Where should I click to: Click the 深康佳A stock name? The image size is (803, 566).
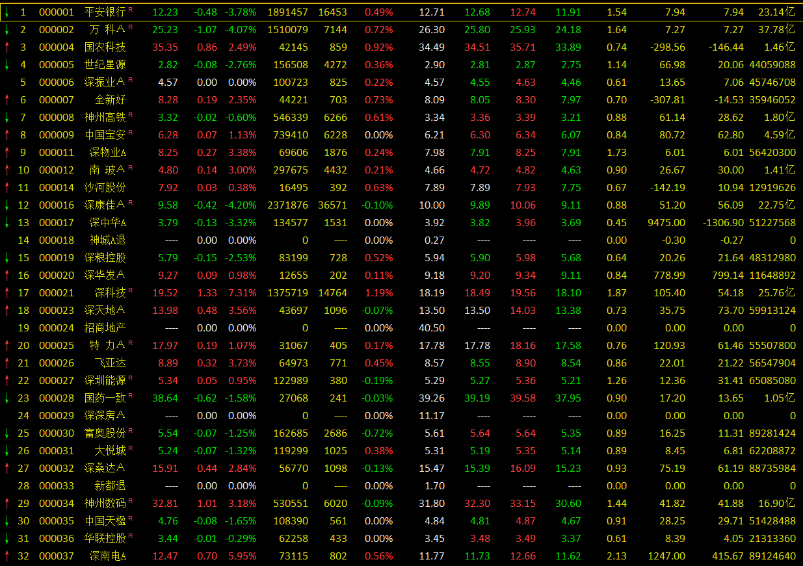click(105, 205)
